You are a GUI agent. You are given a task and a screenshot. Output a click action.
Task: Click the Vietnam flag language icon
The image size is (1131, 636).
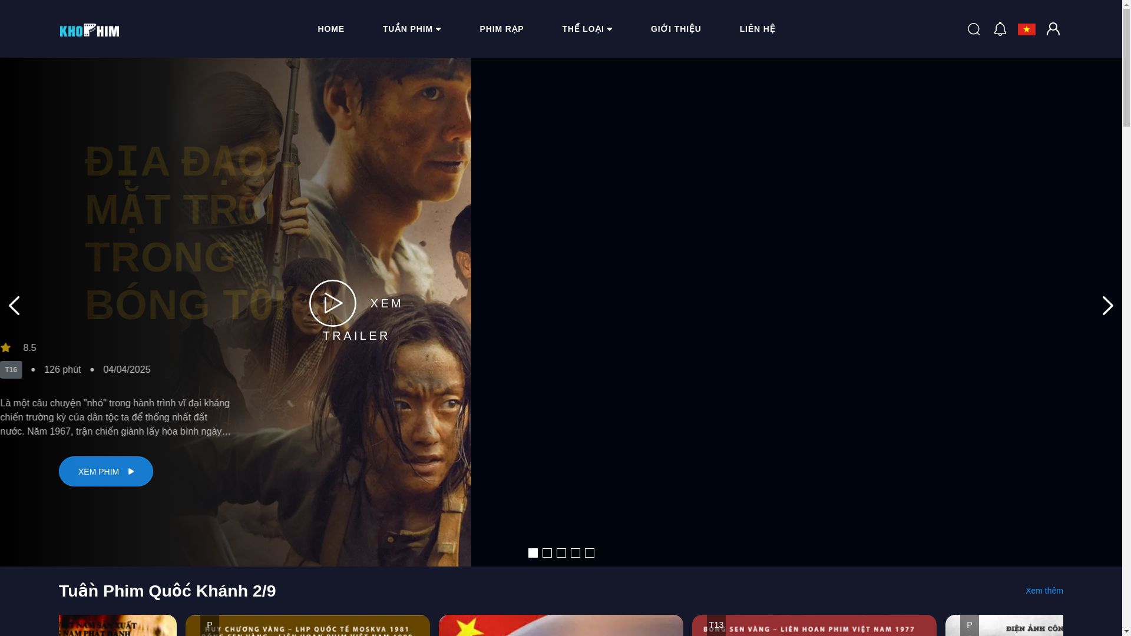(1027, 29)
